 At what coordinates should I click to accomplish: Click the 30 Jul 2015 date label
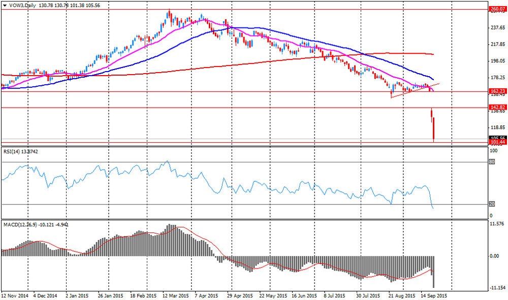point(368,296)
